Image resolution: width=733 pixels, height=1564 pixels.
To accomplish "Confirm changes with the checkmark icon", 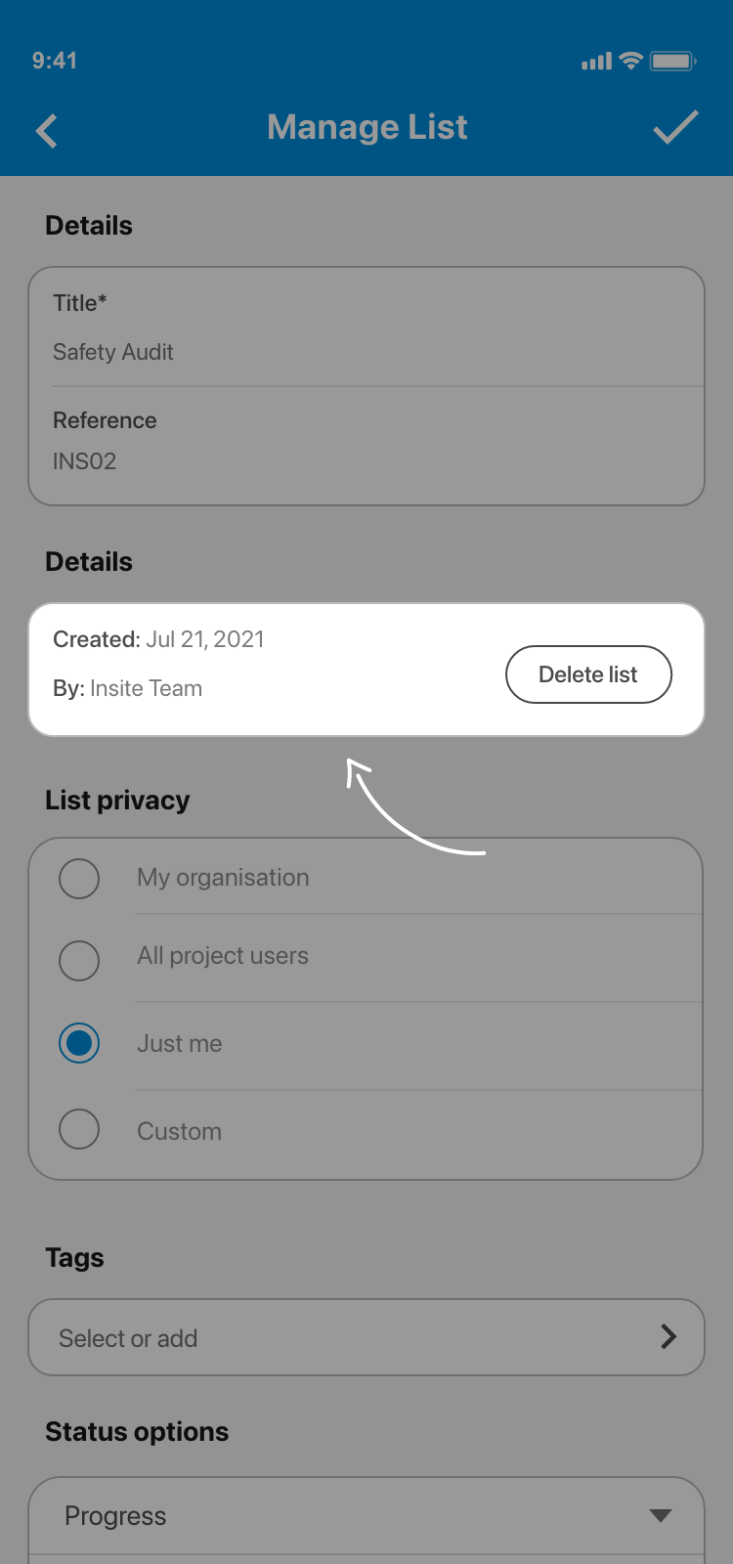I will coord(675,128).
